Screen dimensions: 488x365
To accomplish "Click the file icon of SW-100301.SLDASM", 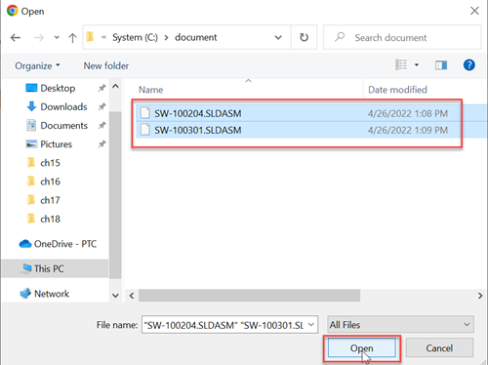I will 145,130.
